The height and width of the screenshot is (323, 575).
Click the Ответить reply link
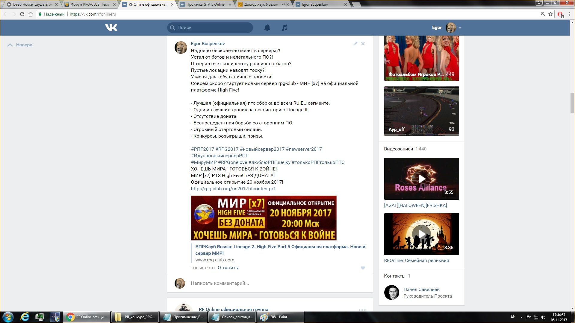[228, 268]
